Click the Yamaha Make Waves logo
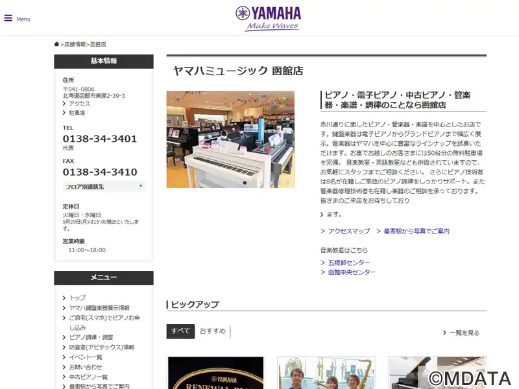Viewport: 519px width, 389px height. coord(268,19)
